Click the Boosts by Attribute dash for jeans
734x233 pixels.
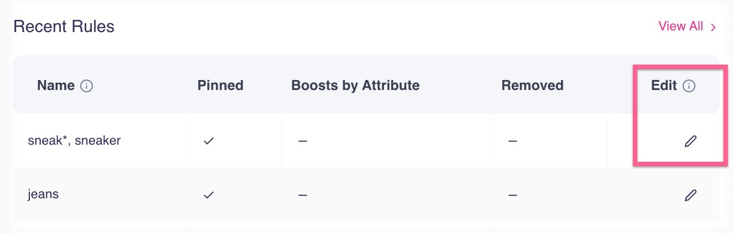[302, 195]
